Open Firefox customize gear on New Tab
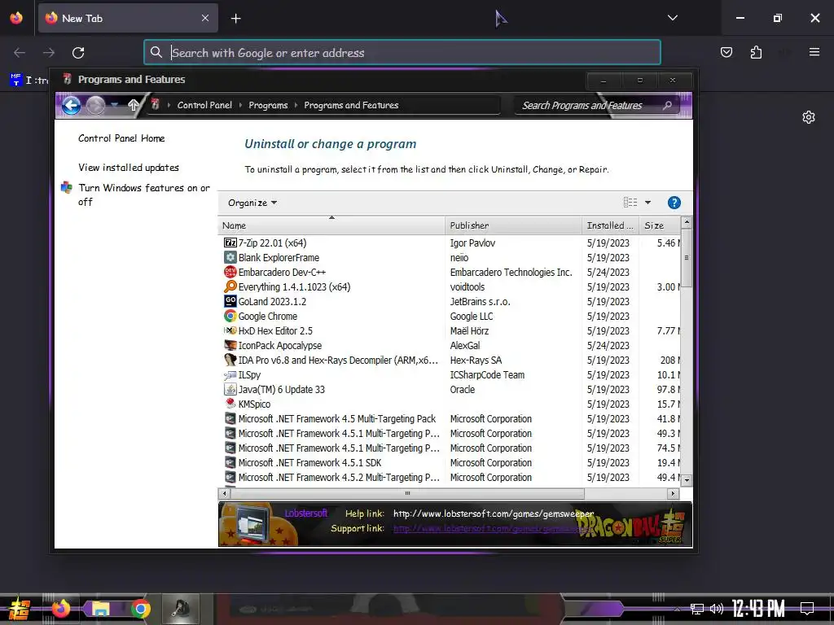This screenshot has height=625, width=834. tap(809, 117)
